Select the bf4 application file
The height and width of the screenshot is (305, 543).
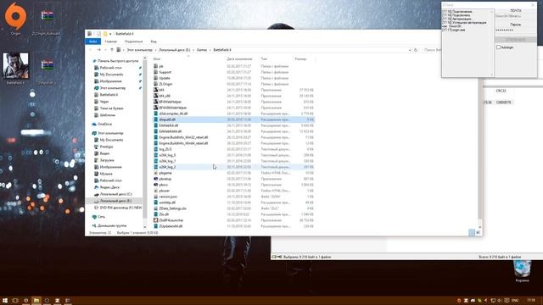[161, 90]
